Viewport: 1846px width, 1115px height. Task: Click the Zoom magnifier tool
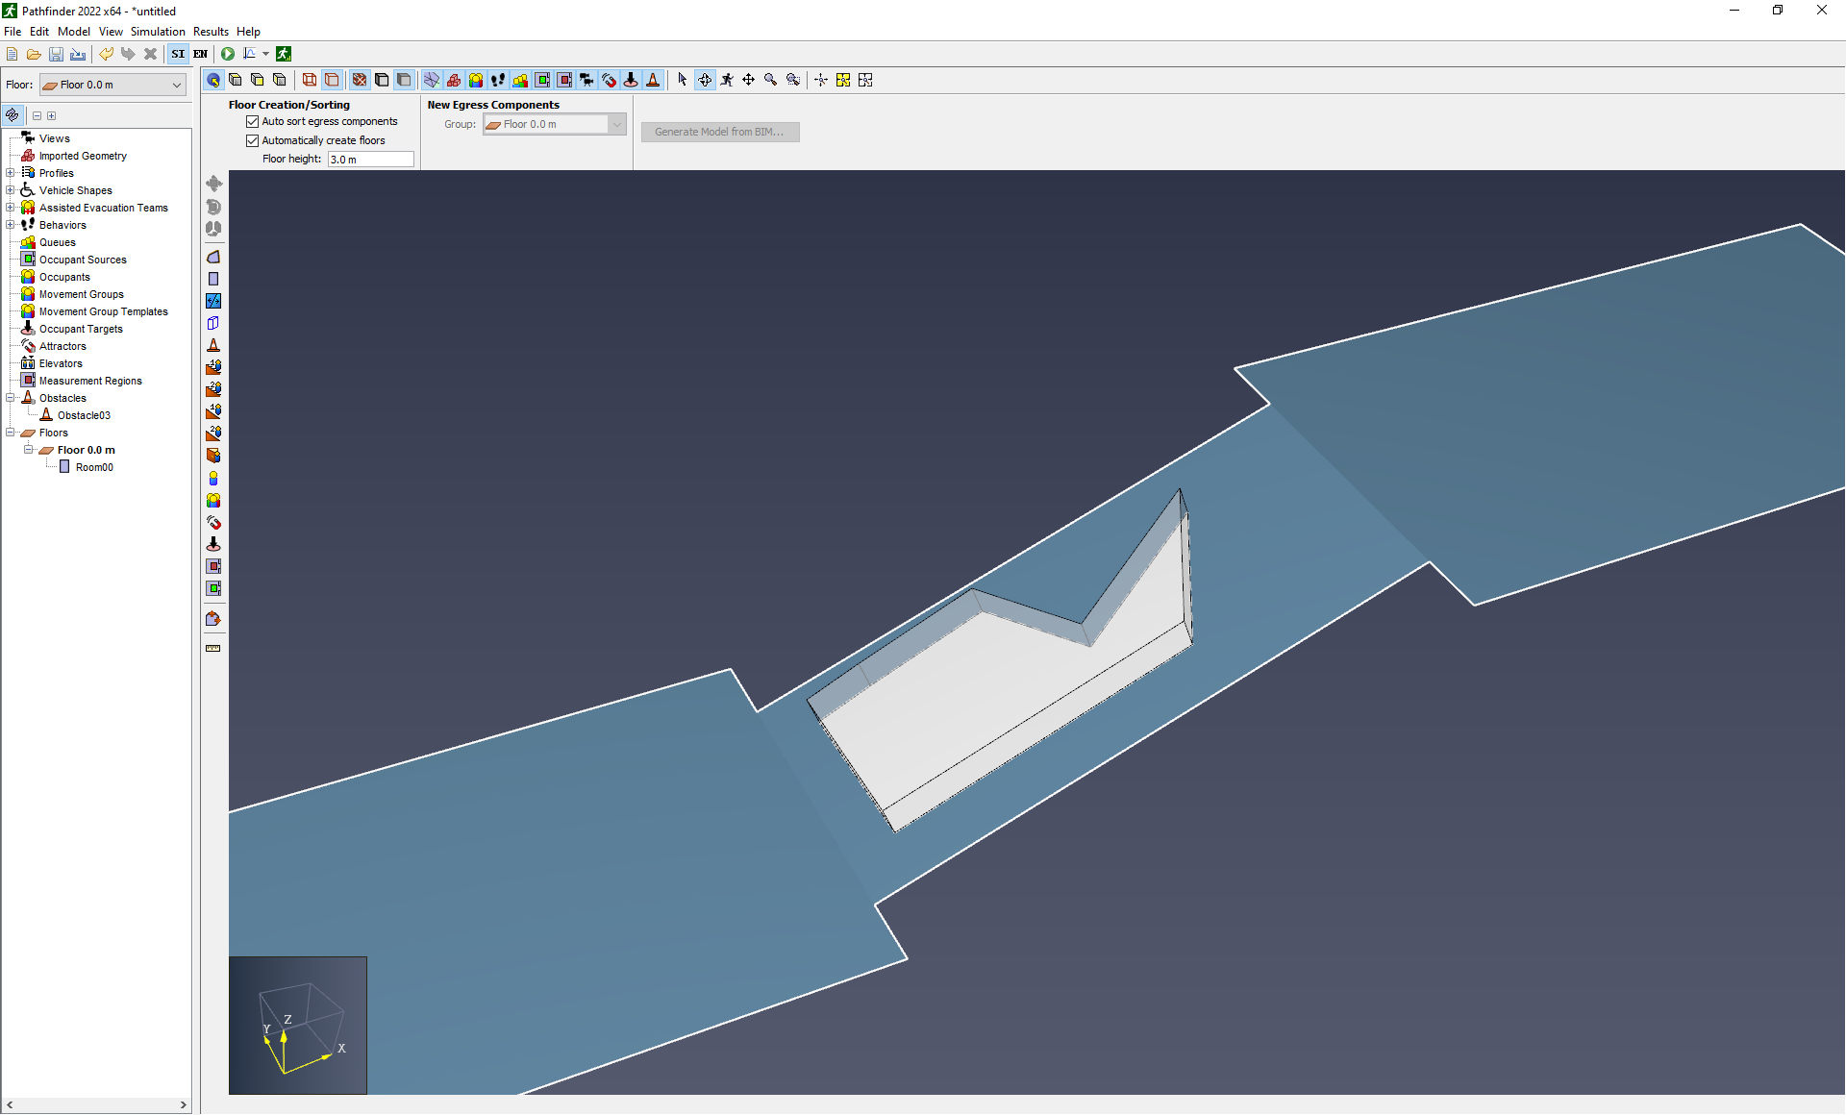pyautogui.click(x=770, y=80)
